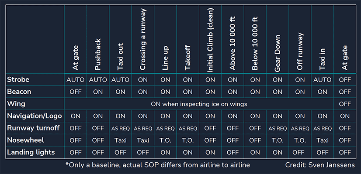
Task: Click the Beacon ON cell under Pushback
Action: pos(98,92)
